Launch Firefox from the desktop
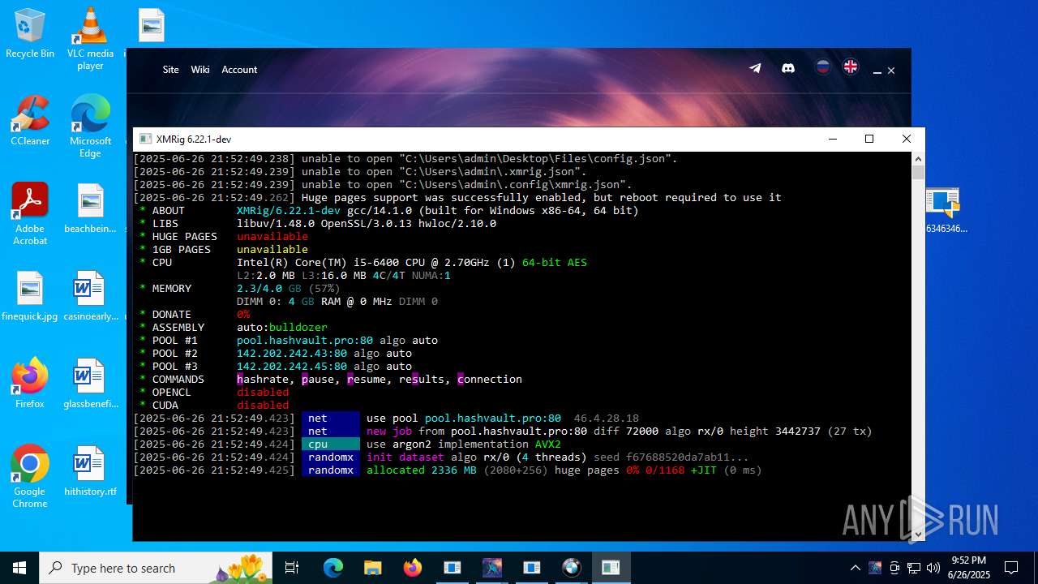Screen dimensions: 1038x584 click(x=30, y=384)
